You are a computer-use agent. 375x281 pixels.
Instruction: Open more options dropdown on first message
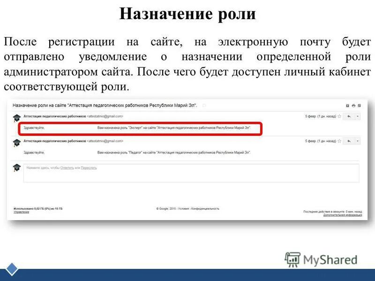[x=357, y=117]
